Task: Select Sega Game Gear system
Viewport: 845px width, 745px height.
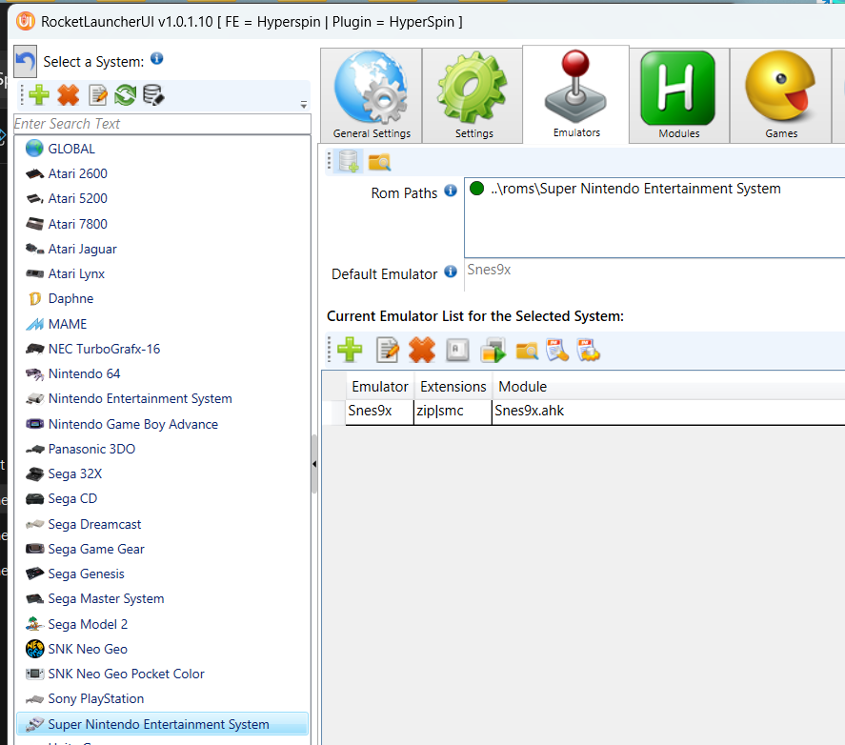Action: [162, 549]
